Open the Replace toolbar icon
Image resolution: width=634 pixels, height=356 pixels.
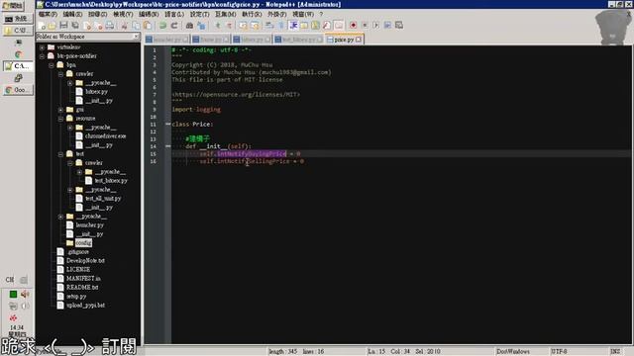pos(202,26)
